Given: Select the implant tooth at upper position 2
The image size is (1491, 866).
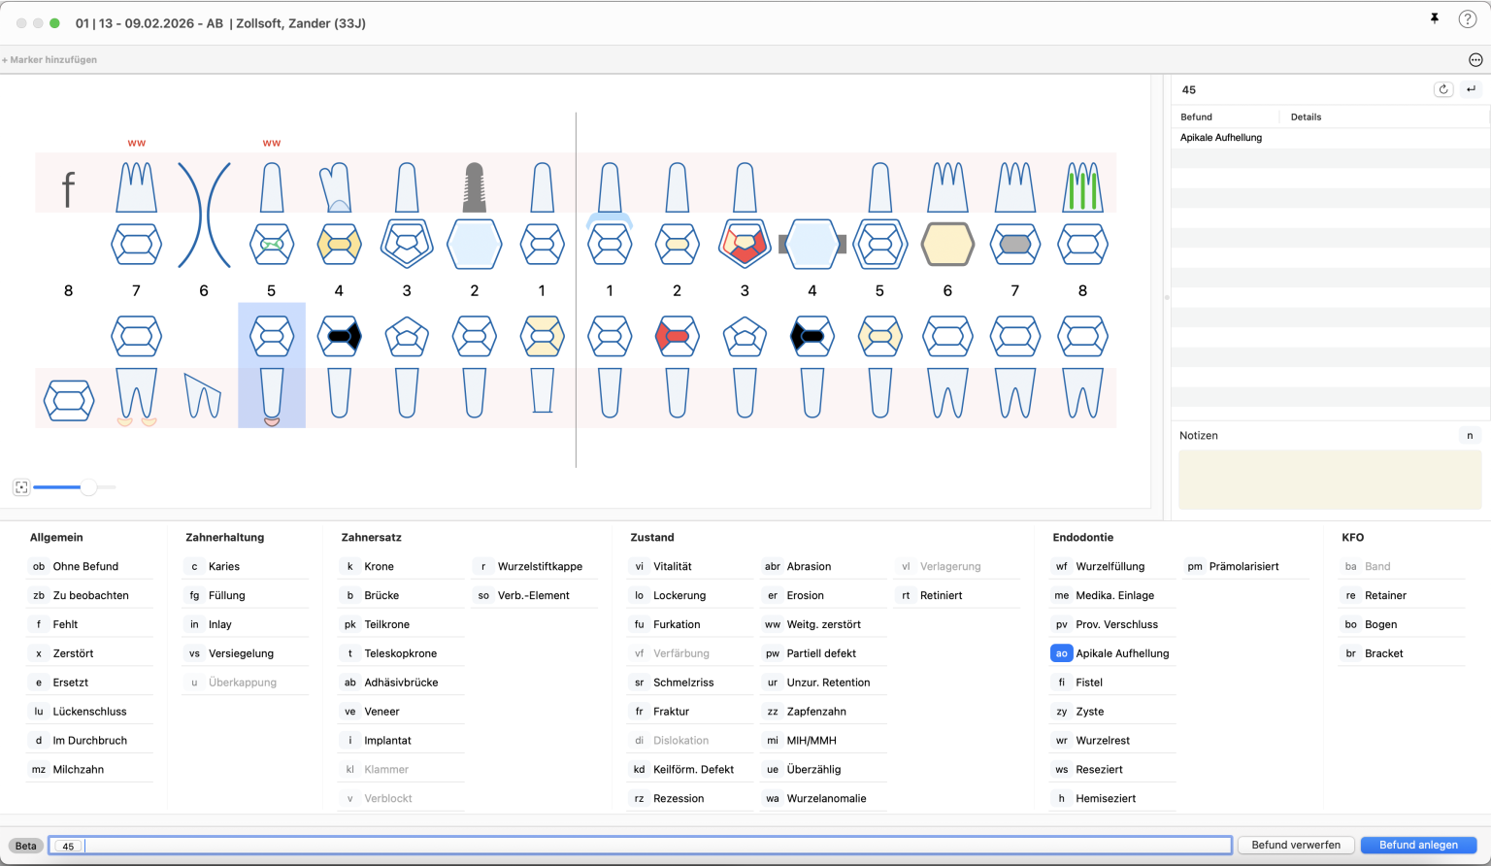Looking at the screenshot, I should click(x=474, y=187).
